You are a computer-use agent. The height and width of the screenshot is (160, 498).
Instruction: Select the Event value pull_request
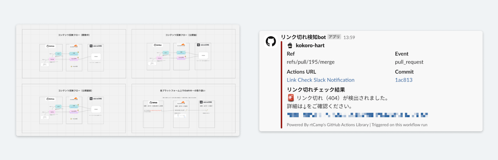pos(409,62)
